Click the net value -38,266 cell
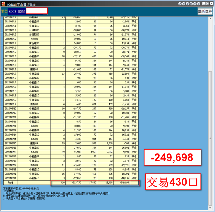215x212 pixels. [122, 56]
